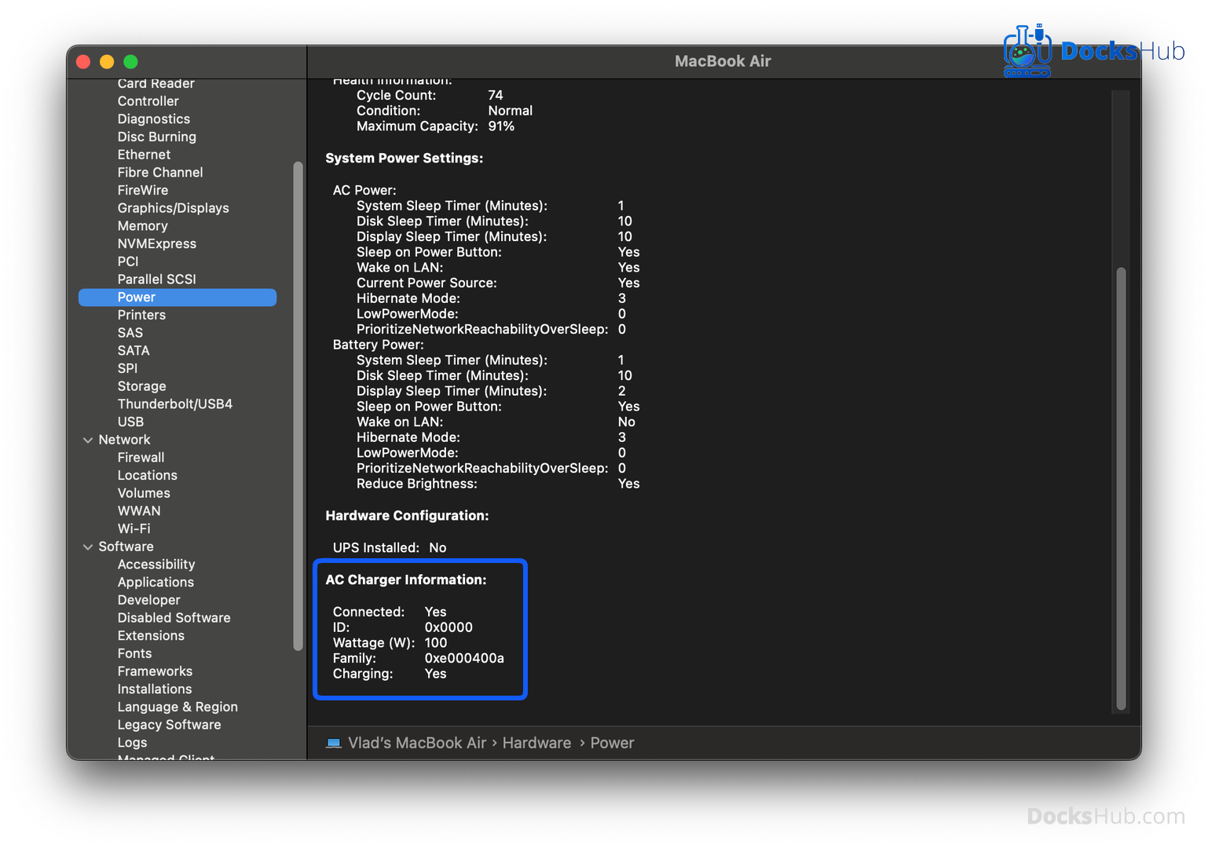Screen dimensions: 1208x848
Task: Select Fibre Channel in sidebar
Action: (x=160, y=173)
